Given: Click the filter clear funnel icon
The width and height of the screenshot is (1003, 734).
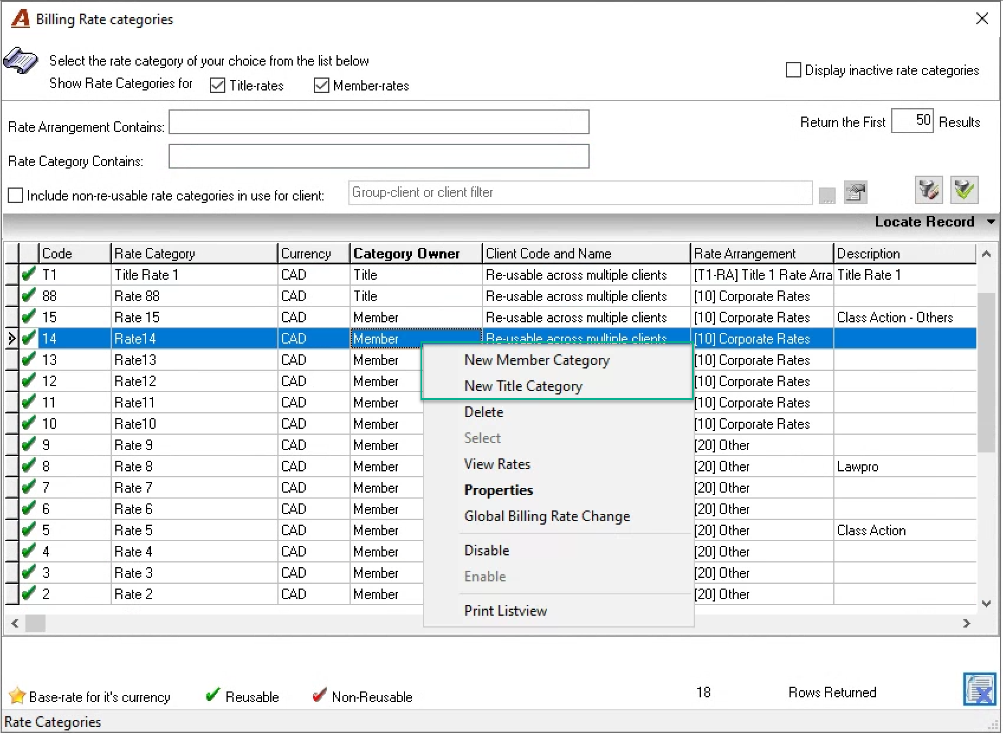Looking at the screenshot, I should (928, 190).
